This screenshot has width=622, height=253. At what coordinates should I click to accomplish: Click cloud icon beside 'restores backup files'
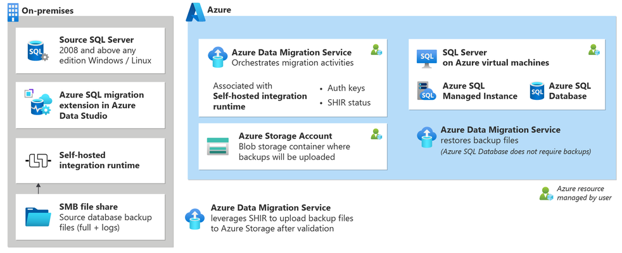[x=426, y=137]
